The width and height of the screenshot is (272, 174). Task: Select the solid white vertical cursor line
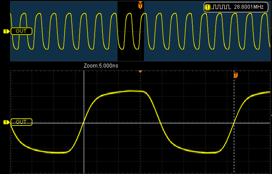(84, 122)
